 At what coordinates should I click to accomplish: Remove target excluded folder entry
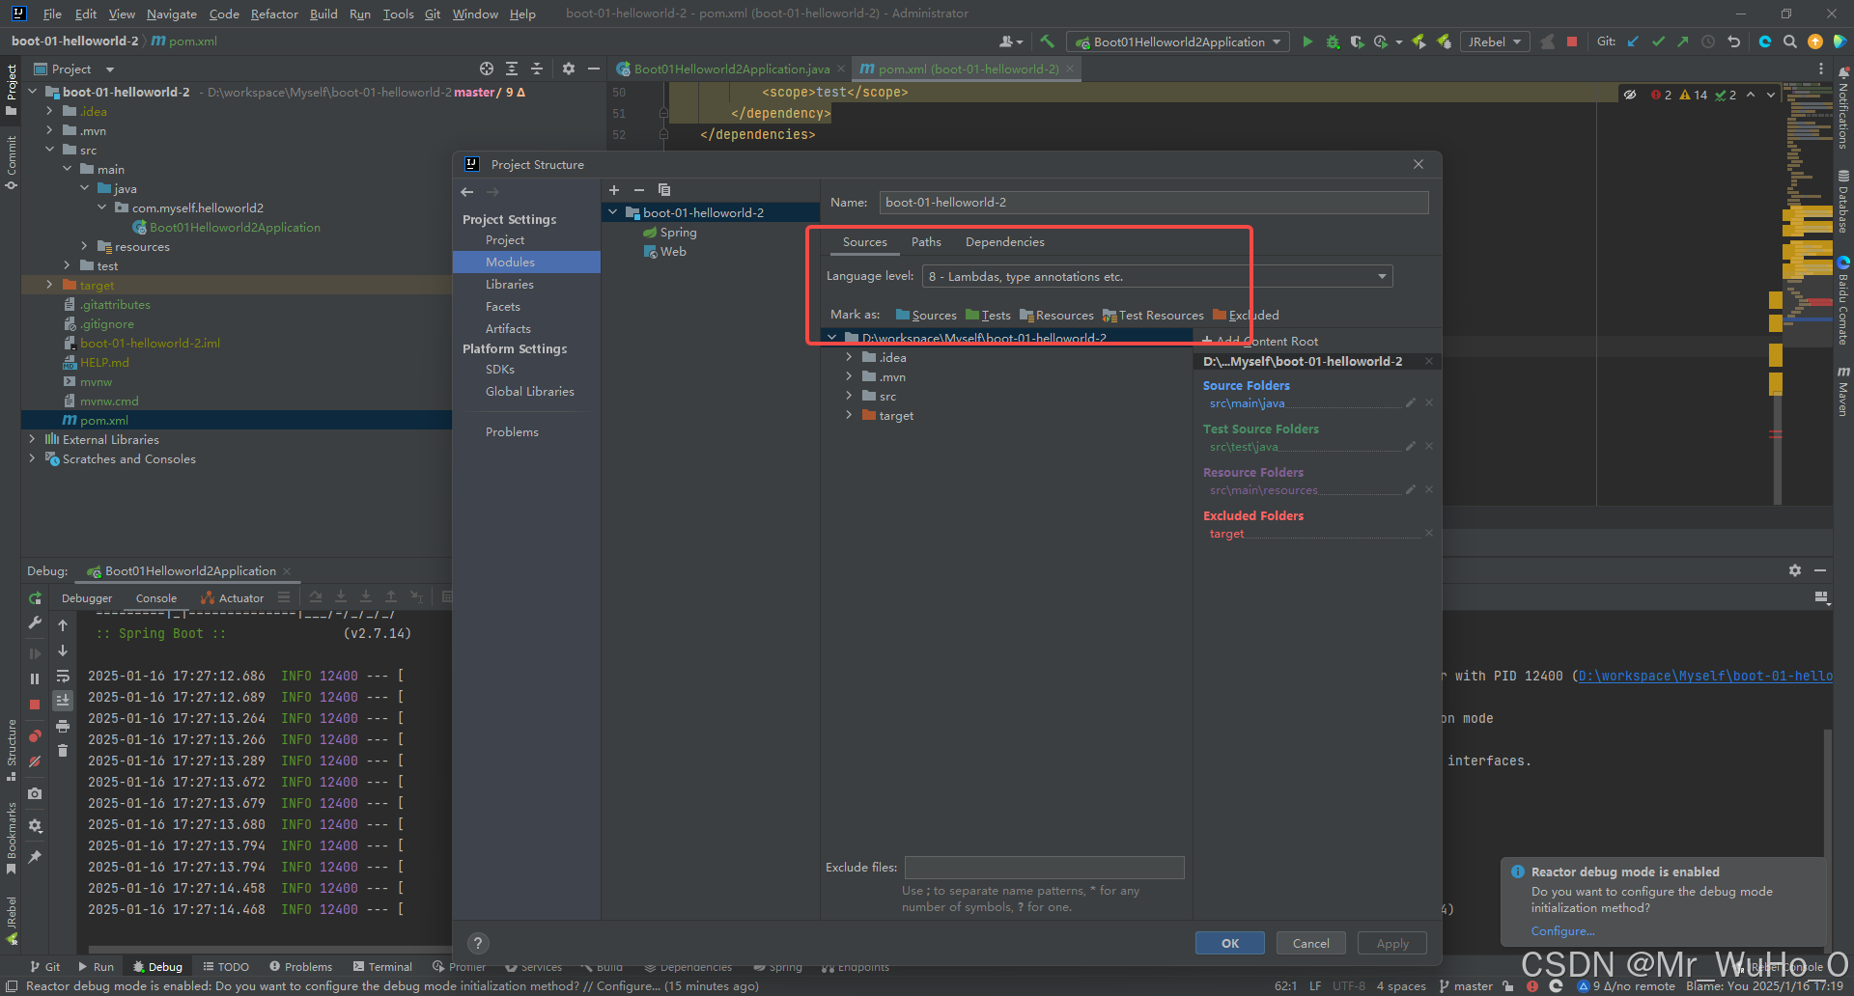click(1429, 533)
